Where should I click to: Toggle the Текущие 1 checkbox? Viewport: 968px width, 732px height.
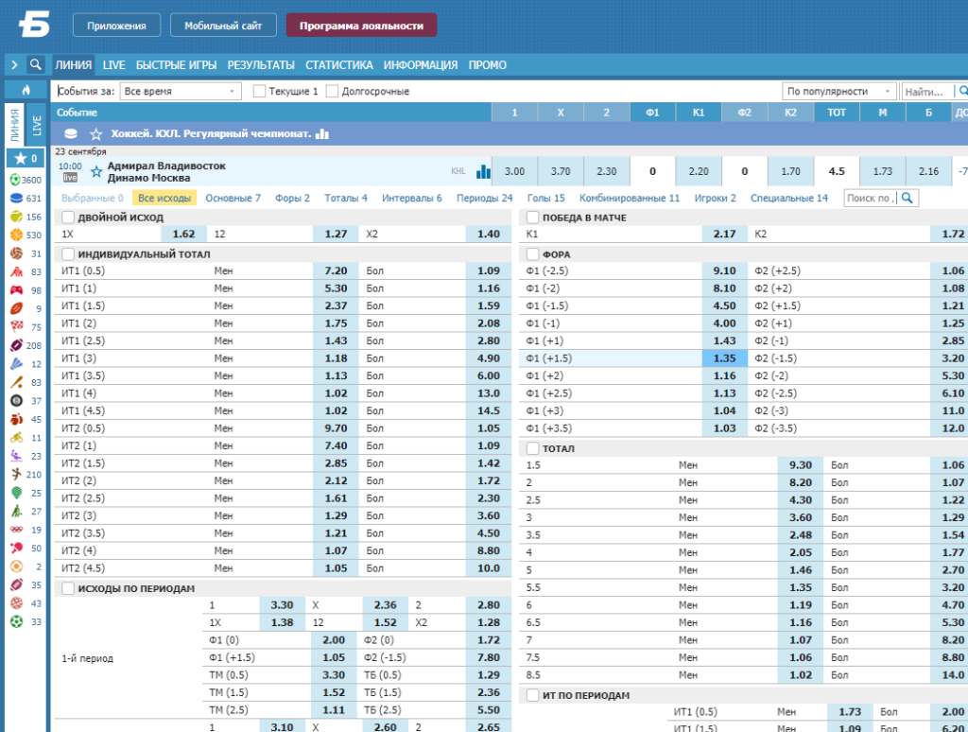pos(259,91)
